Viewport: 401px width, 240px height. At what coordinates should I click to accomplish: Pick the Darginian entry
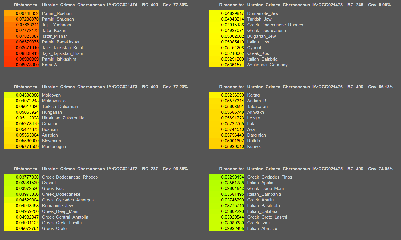[x=257, y=135]
